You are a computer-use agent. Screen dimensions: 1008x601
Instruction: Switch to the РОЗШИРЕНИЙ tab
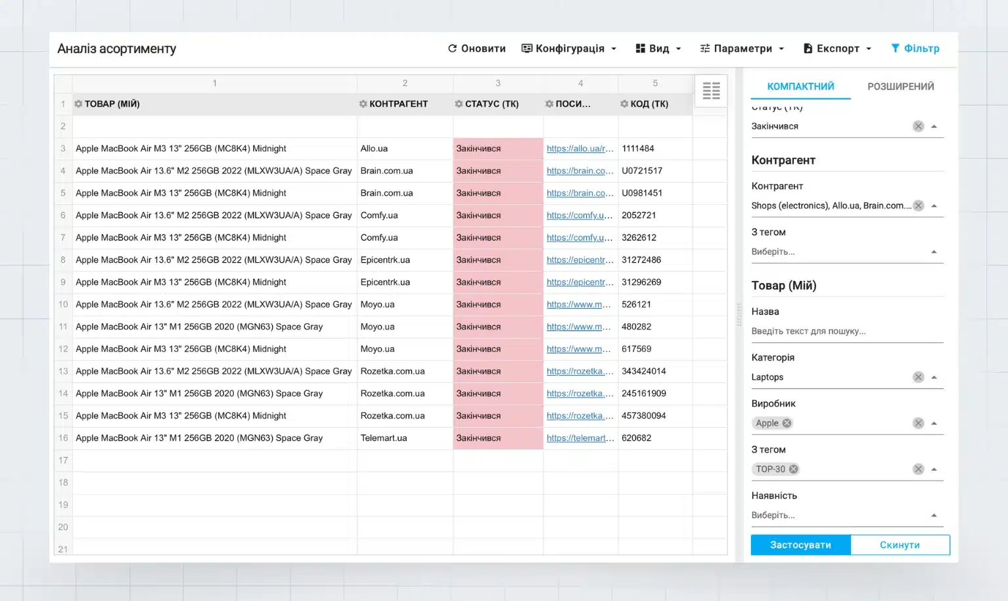[x=900, y=87]
